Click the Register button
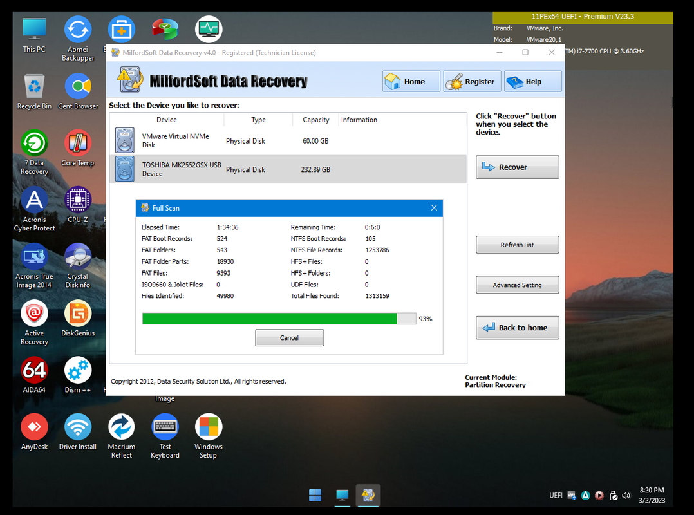 [x=473, y=81]
